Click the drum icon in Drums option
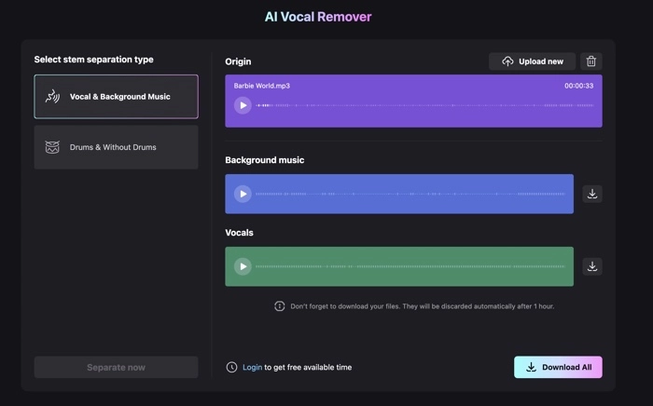 click(52, 147)
